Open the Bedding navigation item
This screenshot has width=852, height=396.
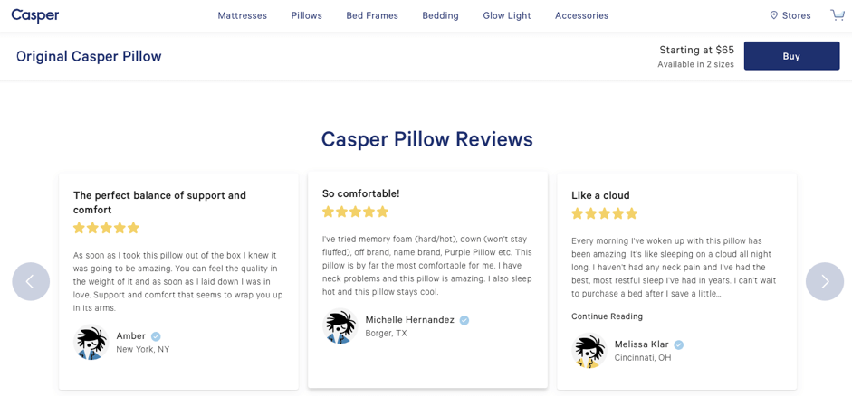pyautogui.click(x=440, y=15)
